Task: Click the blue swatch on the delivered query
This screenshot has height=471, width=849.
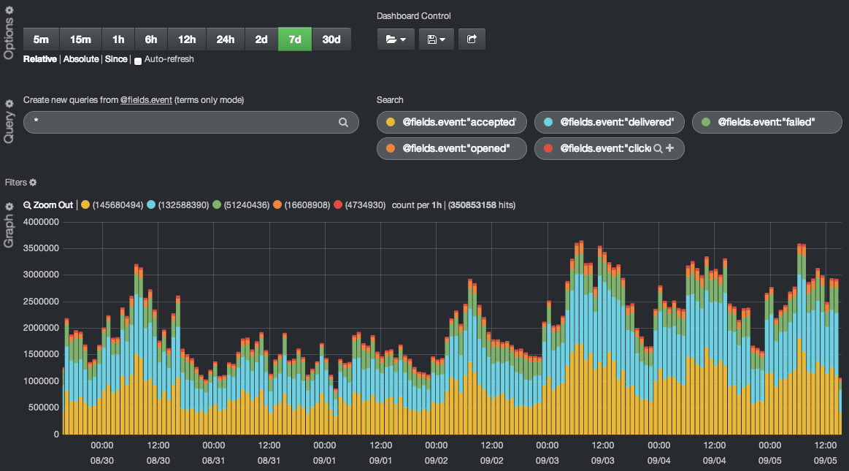Action: 548,123
